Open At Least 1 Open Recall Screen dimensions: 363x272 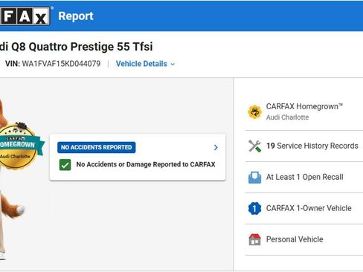(304, 178)
